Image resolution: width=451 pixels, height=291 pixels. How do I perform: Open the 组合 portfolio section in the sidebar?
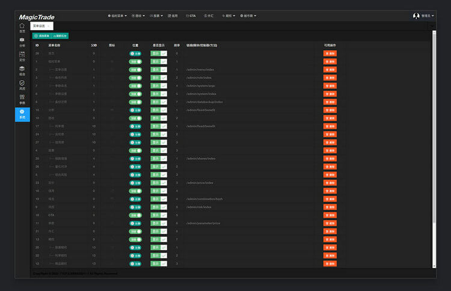22,71
